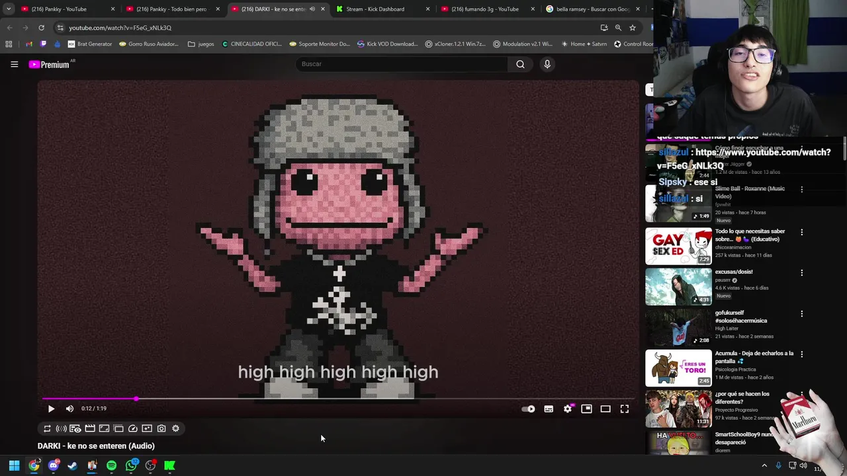The width and height of the screenshot is (847, 476).
Task: Open the player settings gear with HD badge
Action: click(568, 409)
